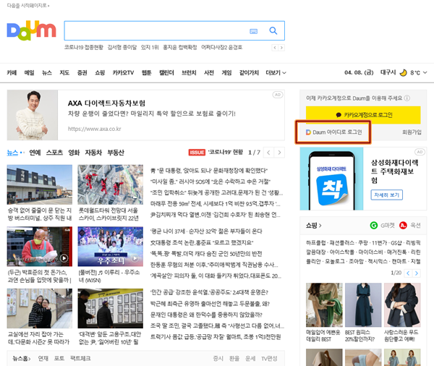Show next suggested search terms arrow
The height and width of the screenshot is (366, 434).
[281, 48]
